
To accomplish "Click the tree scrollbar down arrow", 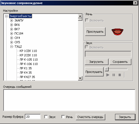I will [80, 78].
